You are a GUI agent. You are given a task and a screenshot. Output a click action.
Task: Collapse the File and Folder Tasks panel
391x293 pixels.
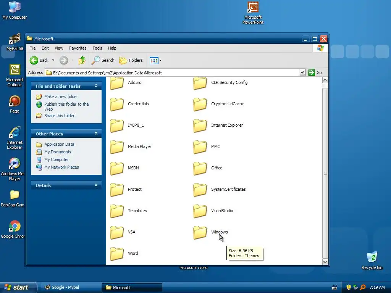[96, 86]
